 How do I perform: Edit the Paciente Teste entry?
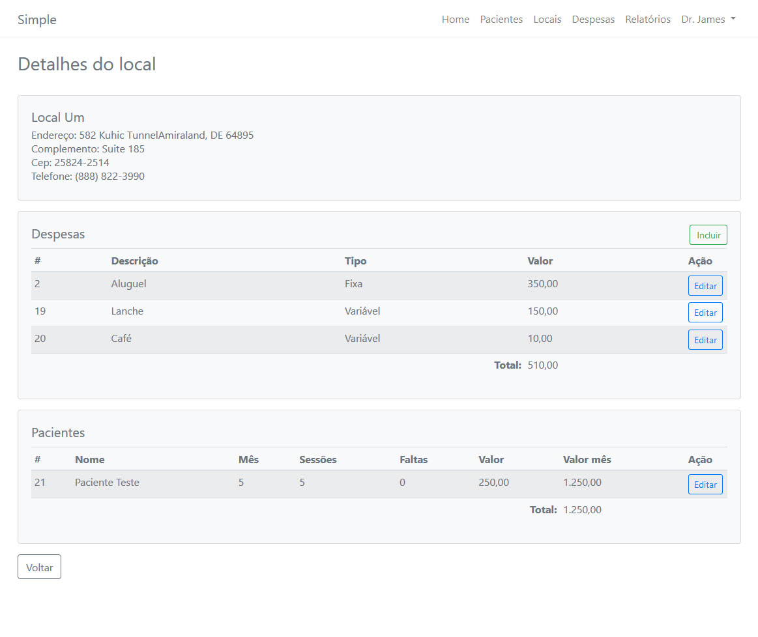pyautogui.click(x=705, y=485)
